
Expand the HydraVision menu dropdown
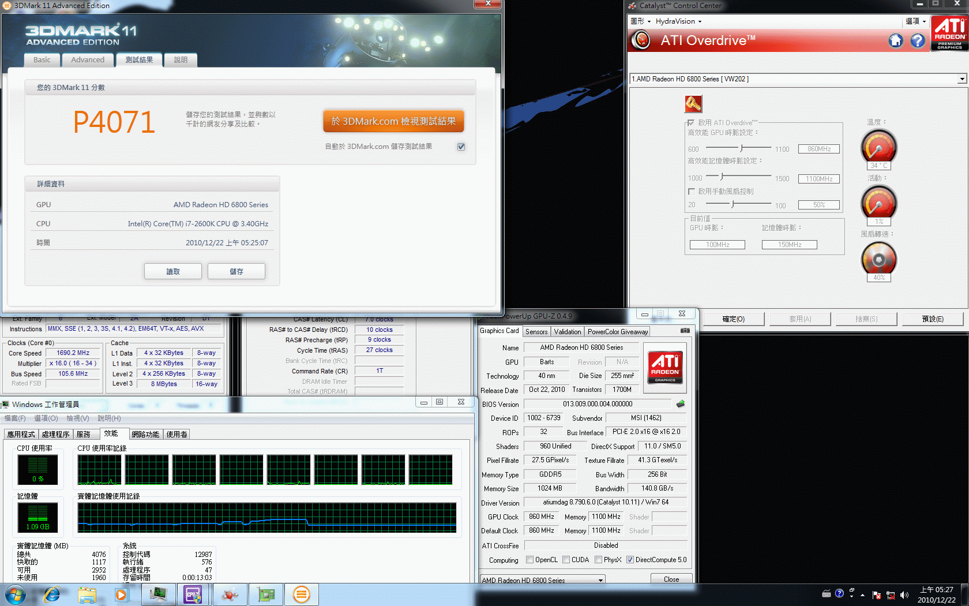tap(678, 21)
